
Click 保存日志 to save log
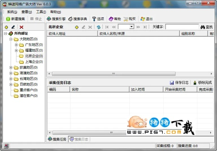point(179,83)
